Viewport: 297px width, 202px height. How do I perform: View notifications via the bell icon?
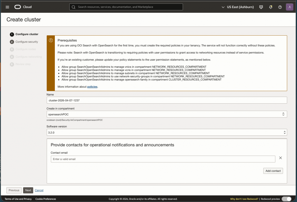(x=271, y=7)
